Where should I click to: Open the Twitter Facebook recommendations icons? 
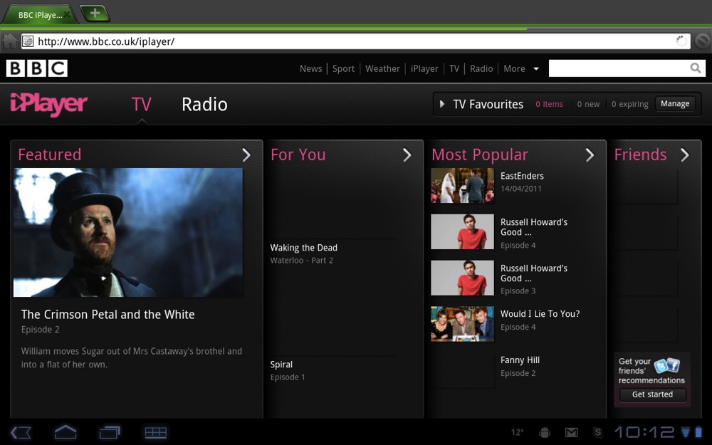click(667, 365)
